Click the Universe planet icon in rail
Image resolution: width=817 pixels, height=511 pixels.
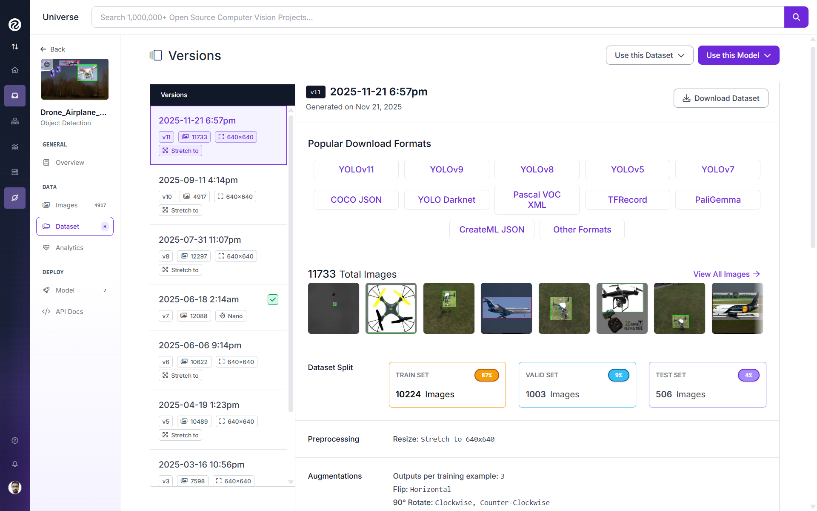tap(15, 198)
